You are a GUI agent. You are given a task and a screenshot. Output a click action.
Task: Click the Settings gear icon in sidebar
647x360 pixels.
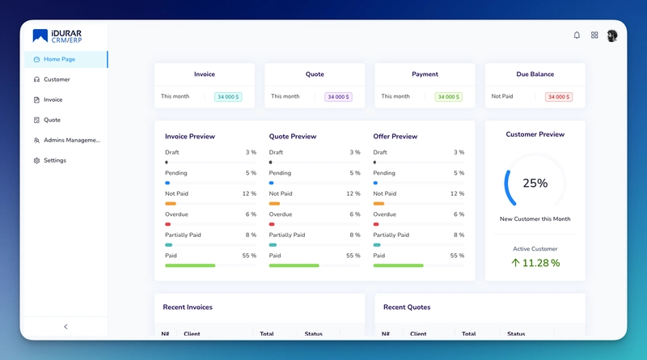pos(36,161)
